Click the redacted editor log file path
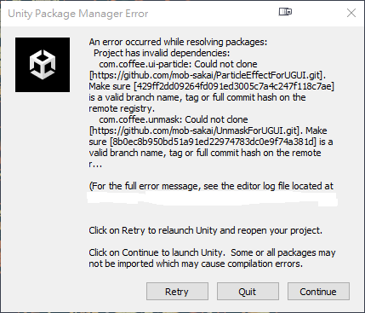 click(212, 199)
